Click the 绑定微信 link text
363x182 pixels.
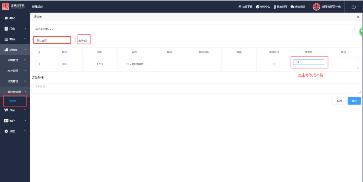pyautogui.click(x=300, y=7)
